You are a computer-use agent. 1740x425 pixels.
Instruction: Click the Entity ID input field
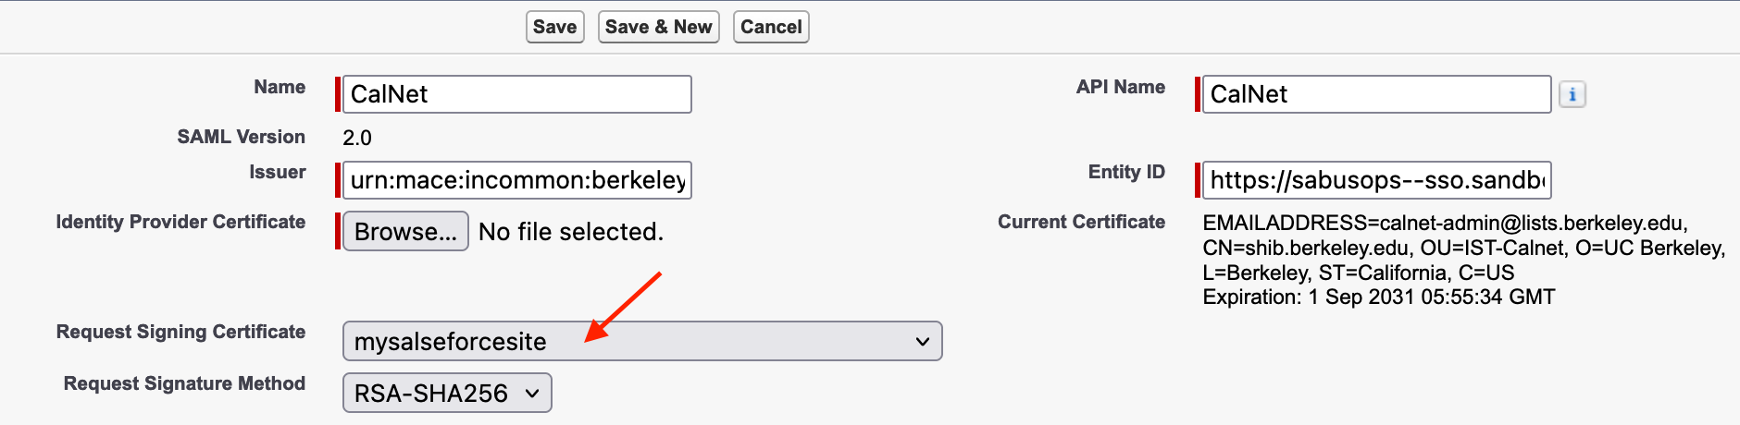(1375, 180)
